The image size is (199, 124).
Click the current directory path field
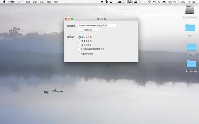coord(97,25)
